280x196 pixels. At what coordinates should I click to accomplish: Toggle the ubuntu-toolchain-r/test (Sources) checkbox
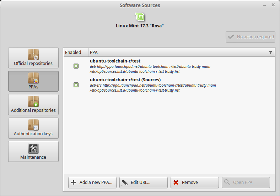(x=76, y=85)
